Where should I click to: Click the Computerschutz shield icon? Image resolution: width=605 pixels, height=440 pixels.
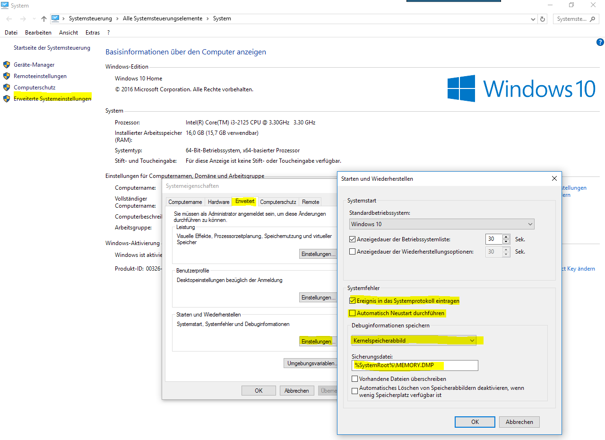[6, 88]
